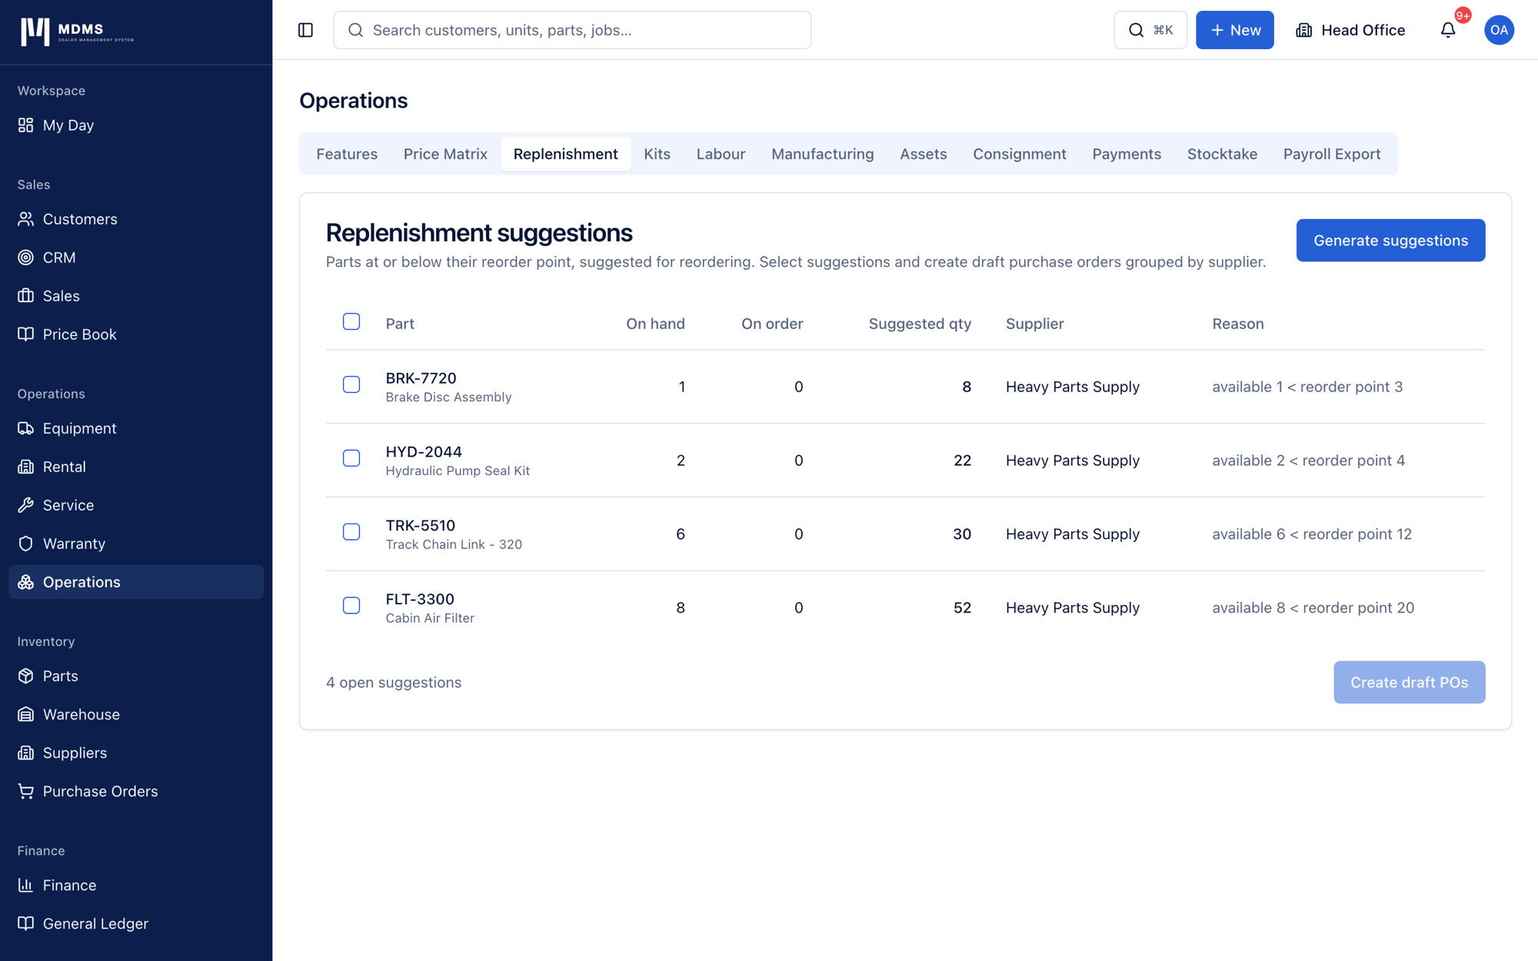Click the New button

point(1234,30)
